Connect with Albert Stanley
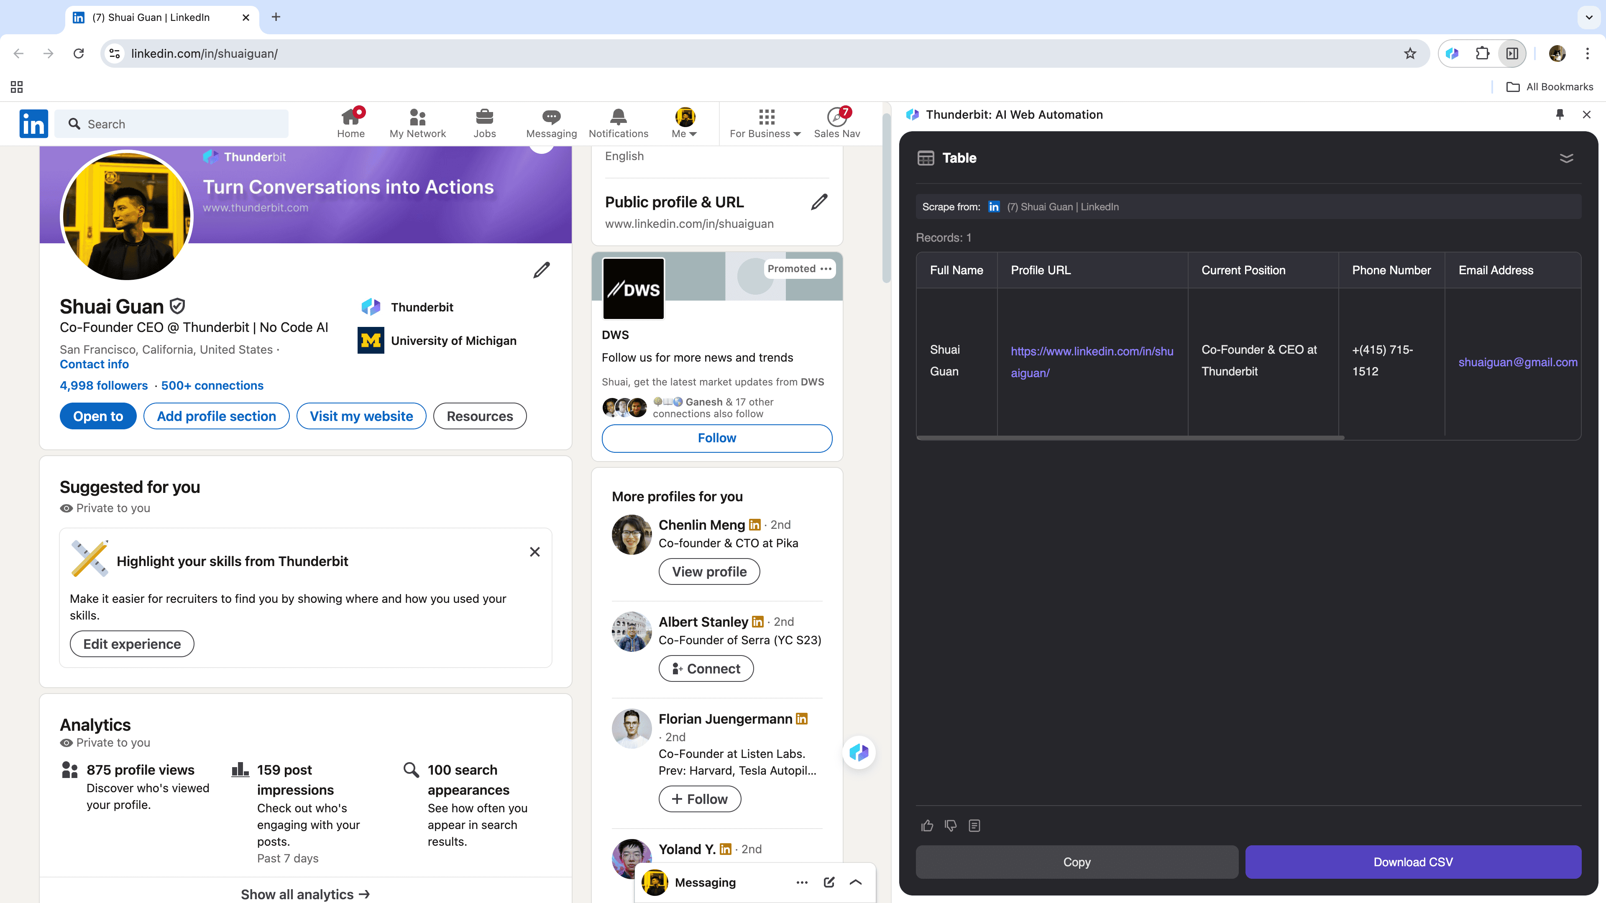The height and width of the screenshot is (903, 1606). (x=706, y=669)
